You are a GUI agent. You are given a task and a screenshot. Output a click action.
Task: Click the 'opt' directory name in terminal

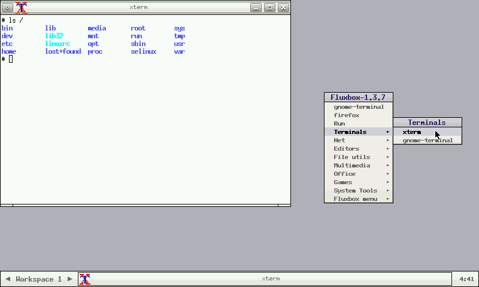93,44
